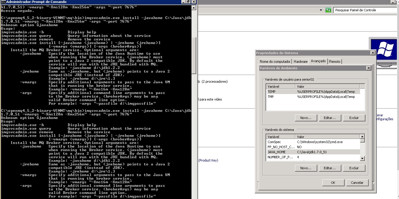Open the Product Key link

point(208,160)
